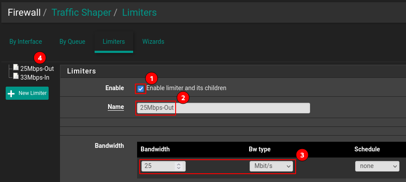The height and width of the screenshot is (182, 406).
Task: Switch to the By Queue tab
Action: (72, 42)
